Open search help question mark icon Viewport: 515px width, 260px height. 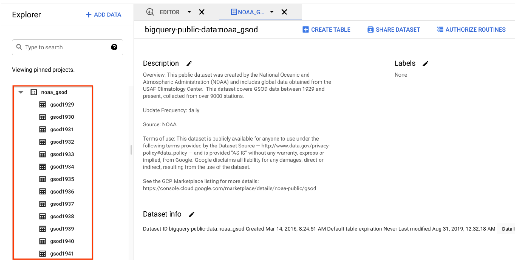[114, 47]
